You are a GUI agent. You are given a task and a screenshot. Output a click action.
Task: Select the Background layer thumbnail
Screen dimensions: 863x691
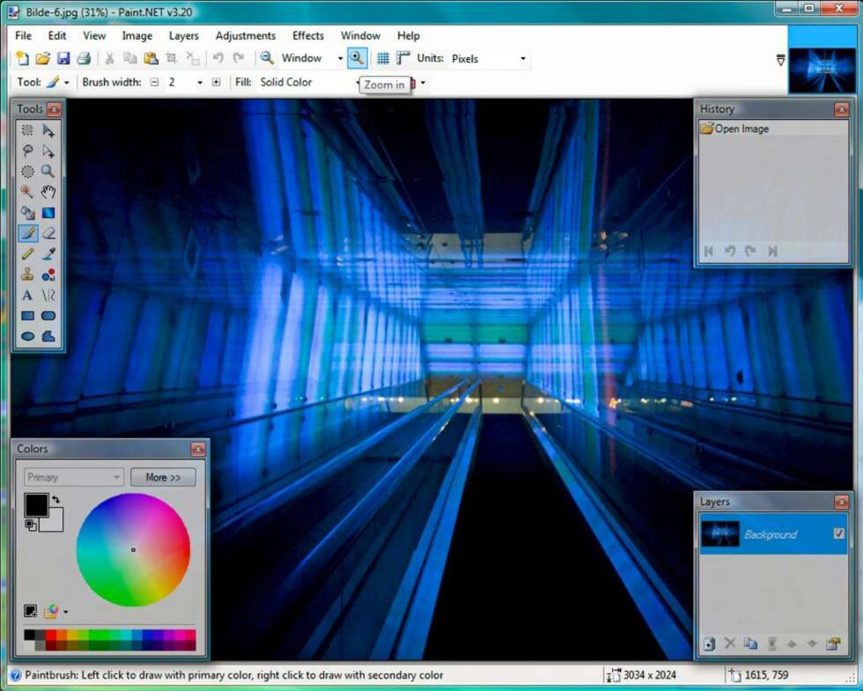tap(720, 533)
